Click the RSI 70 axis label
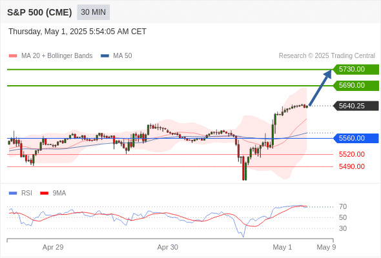The image size is (381, 258). coord(343,207)
